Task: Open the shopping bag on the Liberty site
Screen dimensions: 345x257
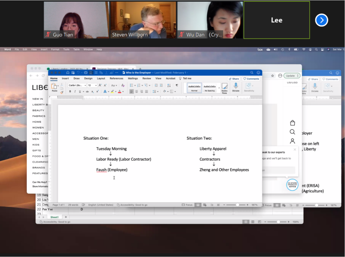Action: point(292,123)
